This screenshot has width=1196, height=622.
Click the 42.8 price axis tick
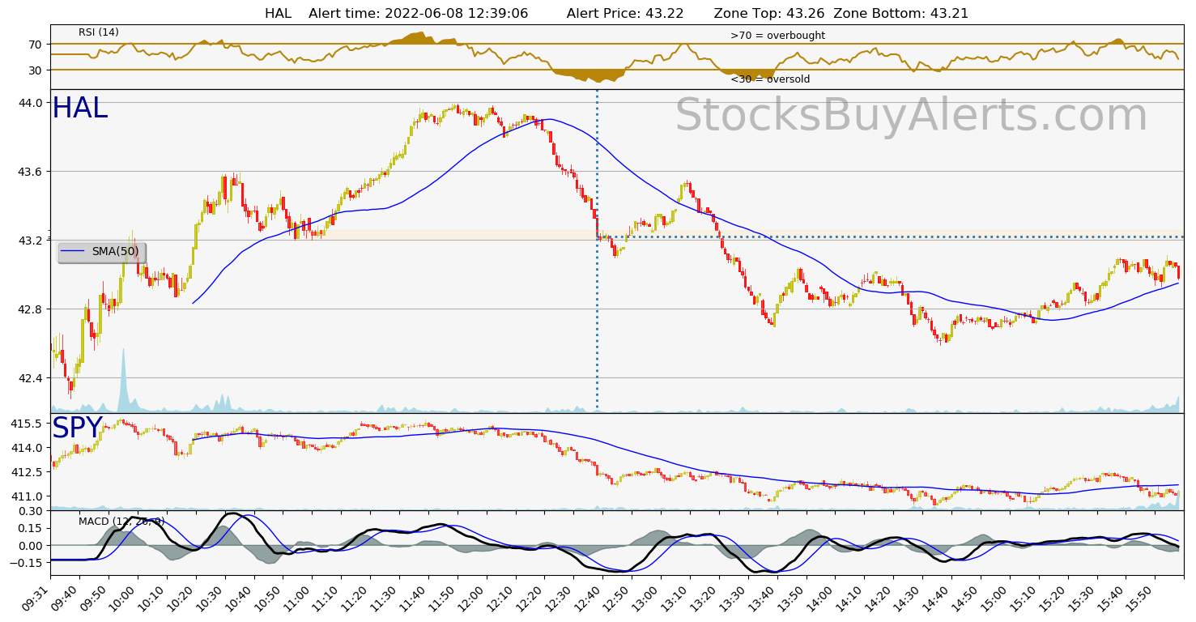tap(31, 309)
